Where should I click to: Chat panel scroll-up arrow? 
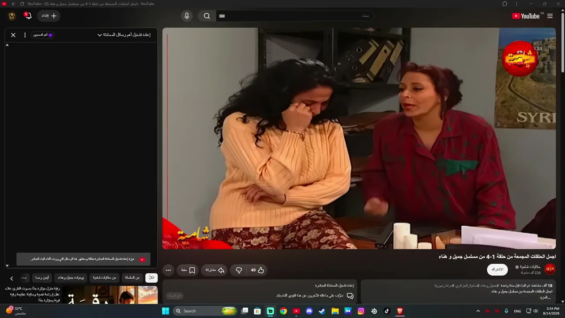click(x=7, y=45)
